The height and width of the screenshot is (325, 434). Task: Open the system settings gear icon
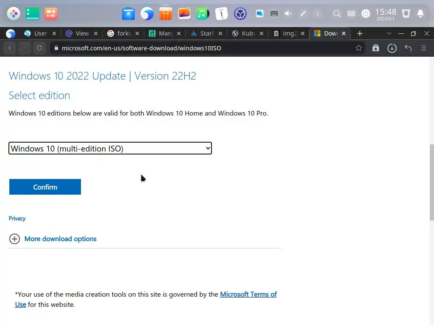pos(240,14)
